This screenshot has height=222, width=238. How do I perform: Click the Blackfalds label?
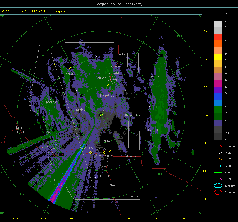coord(112,73)
